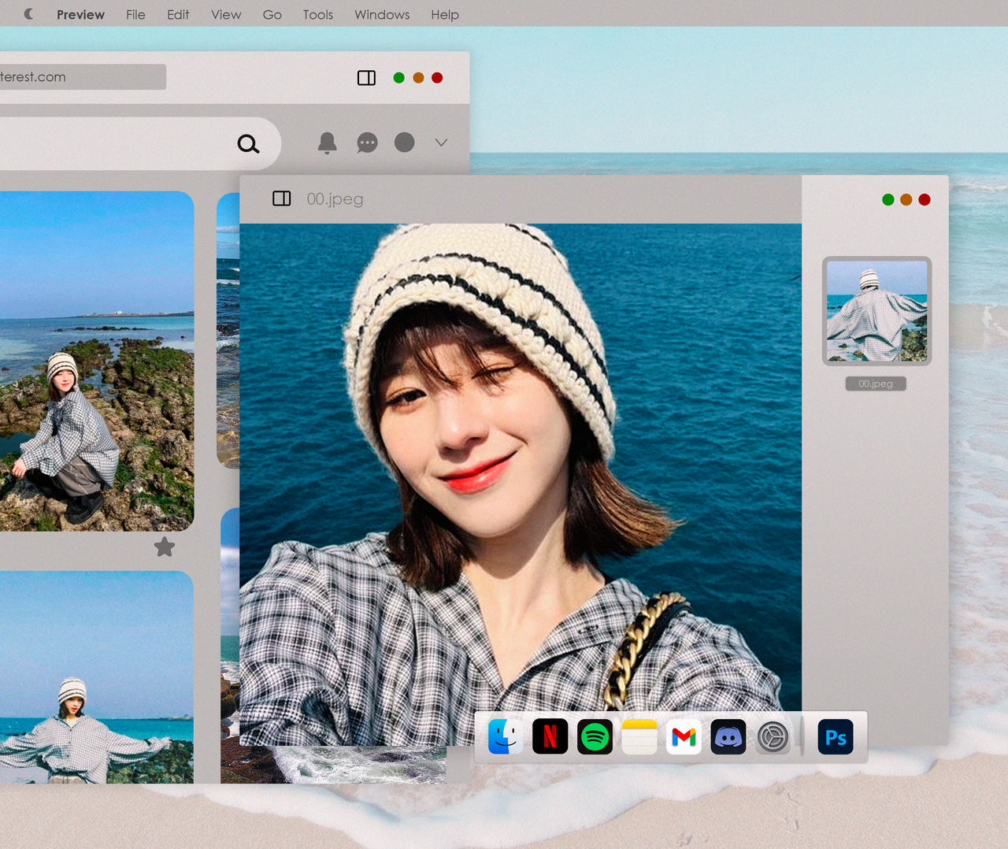The width and height of the screenshot is (1008, 849).
Task: Click the profile avatar circle
Action: tap(404, 142)
